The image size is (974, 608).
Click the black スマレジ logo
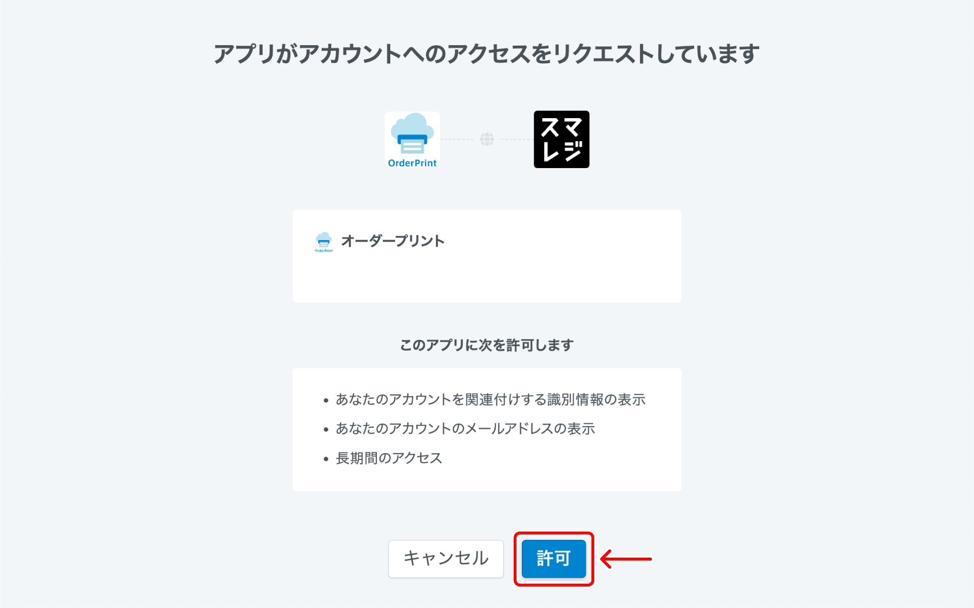561,139
